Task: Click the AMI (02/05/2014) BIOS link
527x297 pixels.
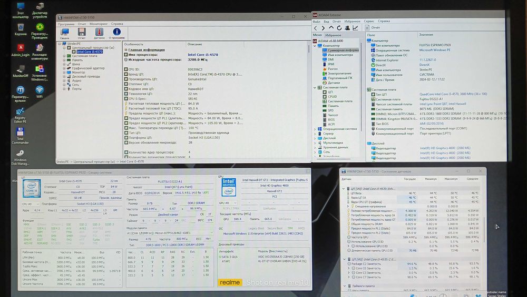Action: click(x=431, y=124)
